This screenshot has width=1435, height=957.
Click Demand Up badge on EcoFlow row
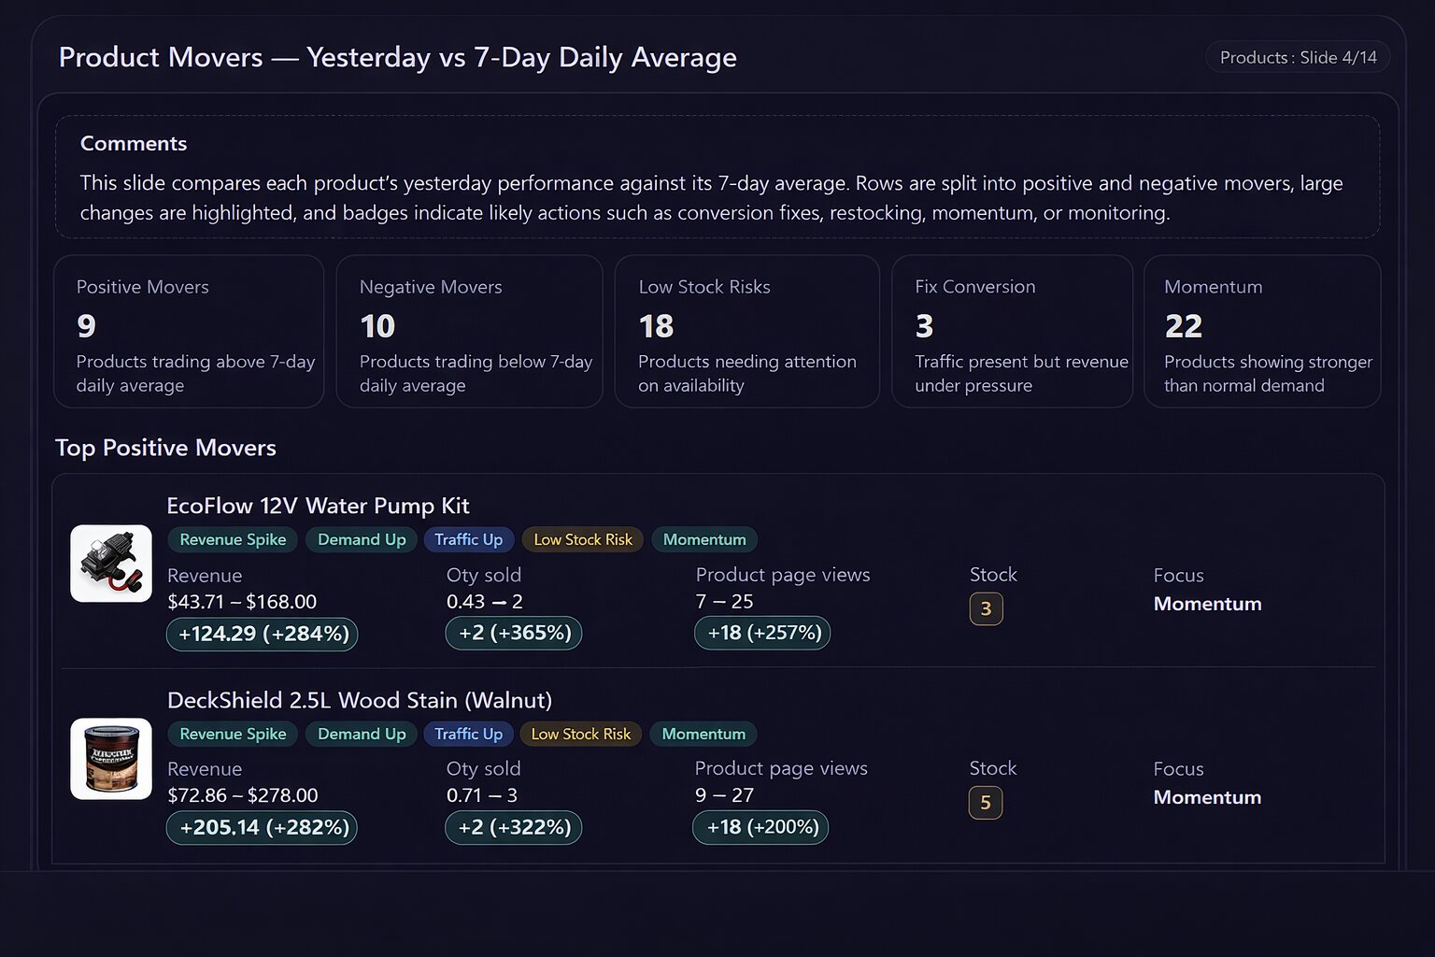click(x=362, y=539)
